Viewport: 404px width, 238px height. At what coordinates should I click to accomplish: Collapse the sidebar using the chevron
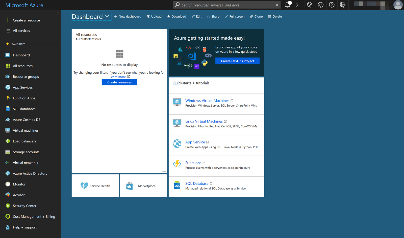[58, 12]
